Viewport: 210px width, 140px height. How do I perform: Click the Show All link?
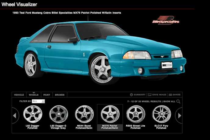(169, 101)
